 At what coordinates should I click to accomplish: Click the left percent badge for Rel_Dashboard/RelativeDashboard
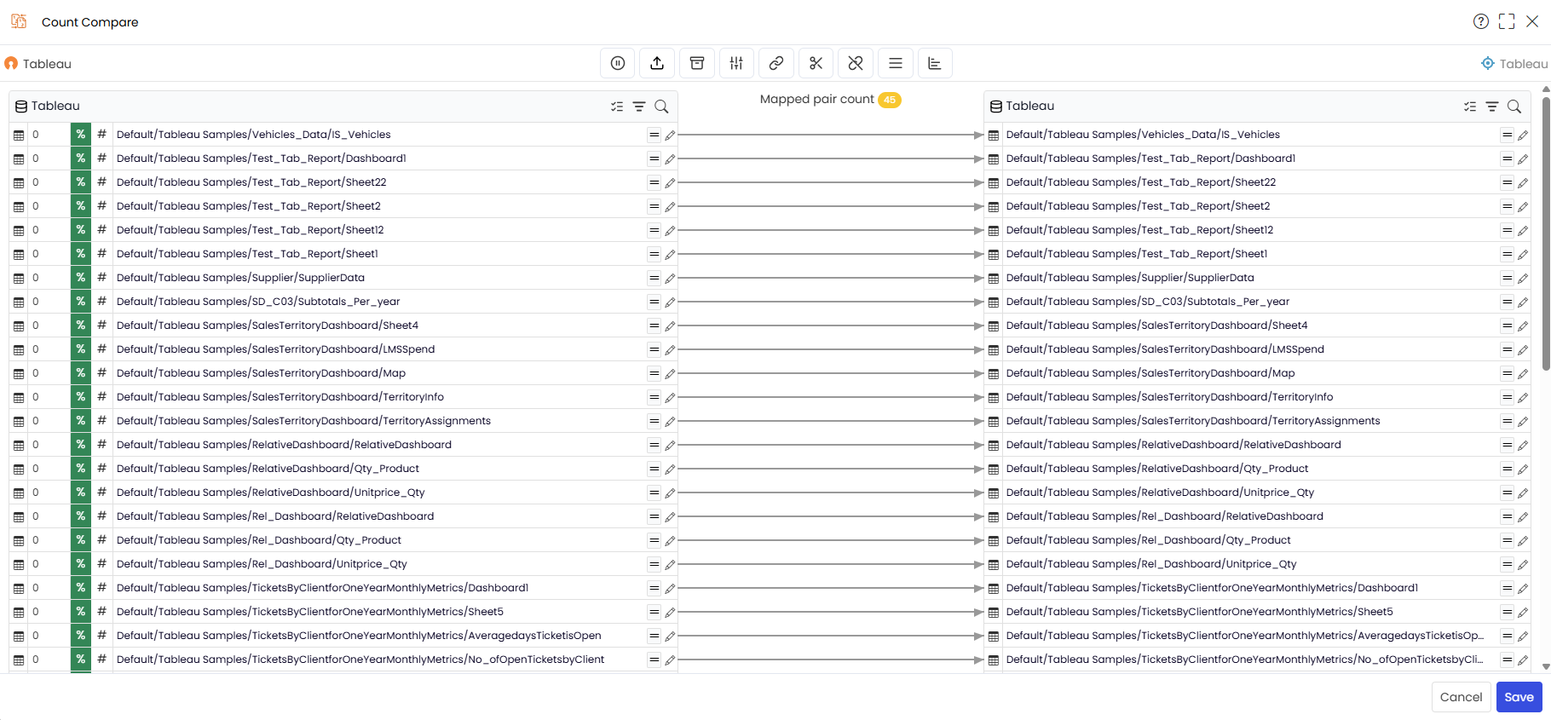point(80,516)
